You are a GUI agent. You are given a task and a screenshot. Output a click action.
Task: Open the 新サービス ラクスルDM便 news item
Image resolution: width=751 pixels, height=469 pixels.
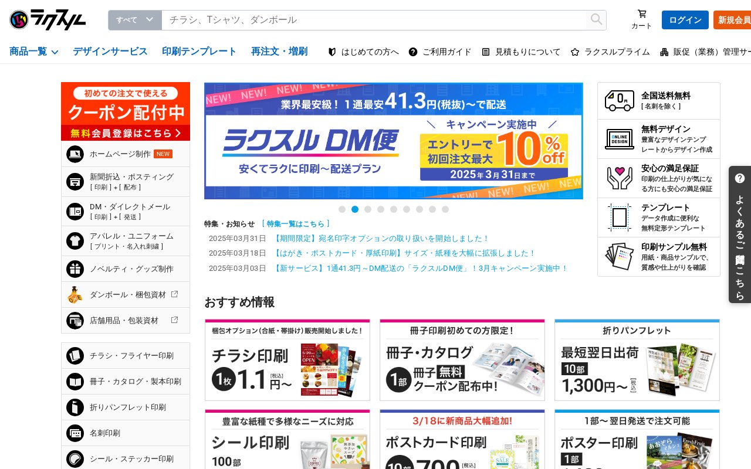pyautogui.click(x=420, y=269)
